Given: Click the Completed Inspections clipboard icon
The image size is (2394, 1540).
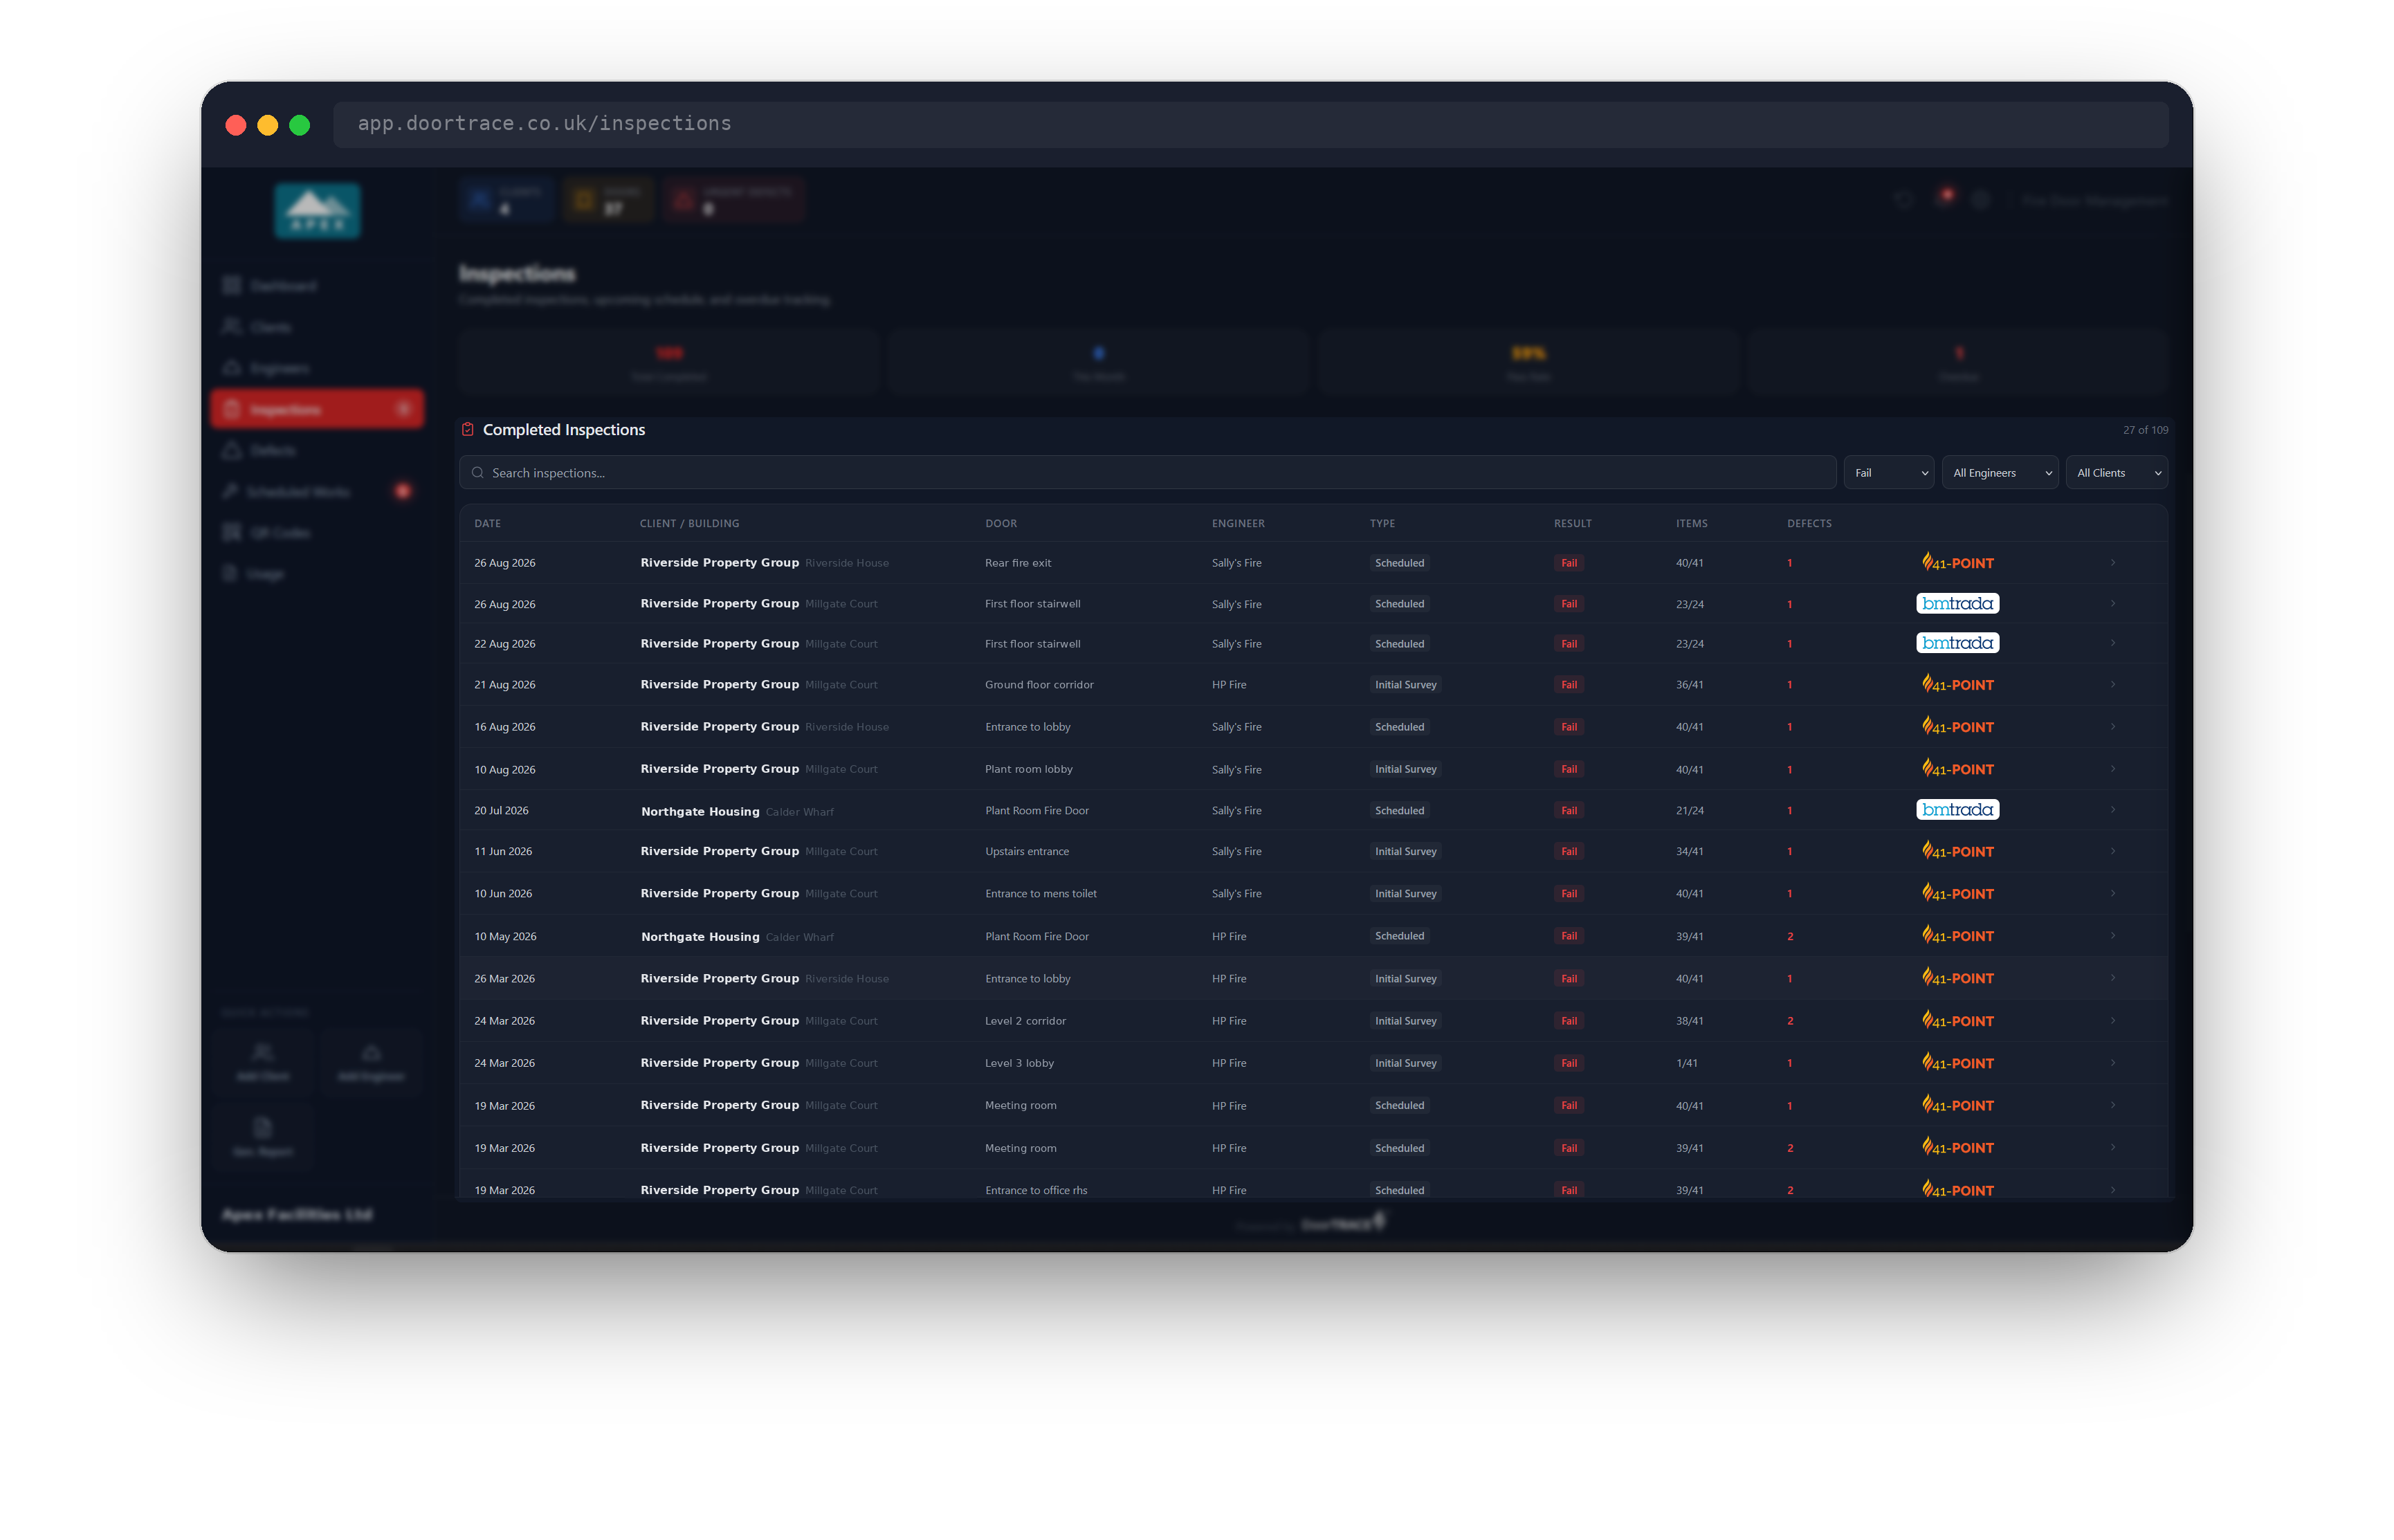Looking at the screenshot, I should (467, 430).
